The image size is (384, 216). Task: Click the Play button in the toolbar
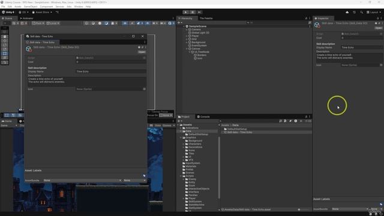tap(185, 12)
